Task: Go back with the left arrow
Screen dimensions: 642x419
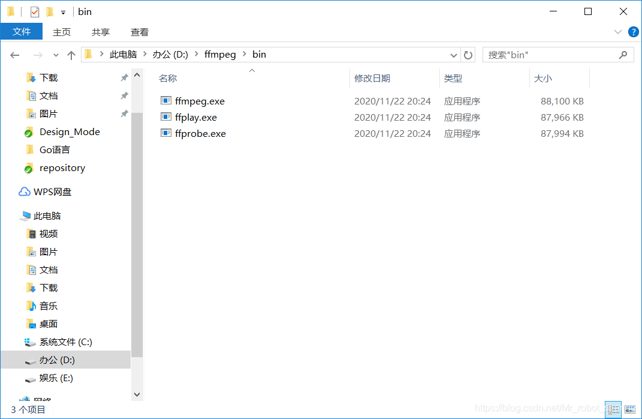Action: 15,55
